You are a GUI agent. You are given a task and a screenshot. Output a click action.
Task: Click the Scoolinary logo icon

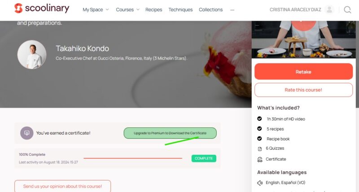pos(18,9)
